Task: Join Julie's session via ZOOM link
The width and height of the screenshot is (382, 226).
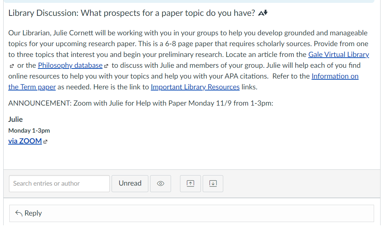Action: coord(25,141)
